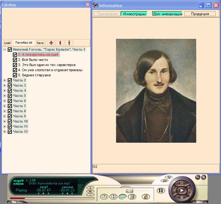The height and width of the screenshot is (204, 221).
Task: Click the vertical inward-arrows collapse catalog icon
Action: [69, 43]
